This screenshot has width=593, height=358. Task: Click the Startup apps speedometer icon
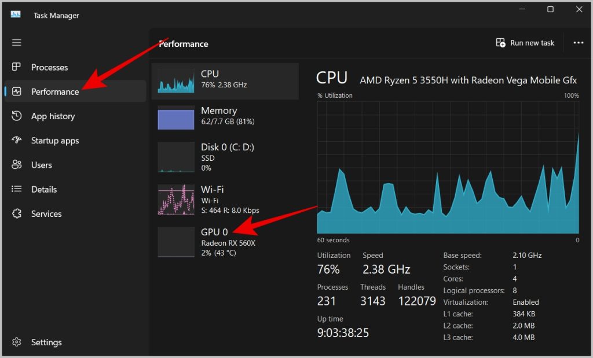16,141
